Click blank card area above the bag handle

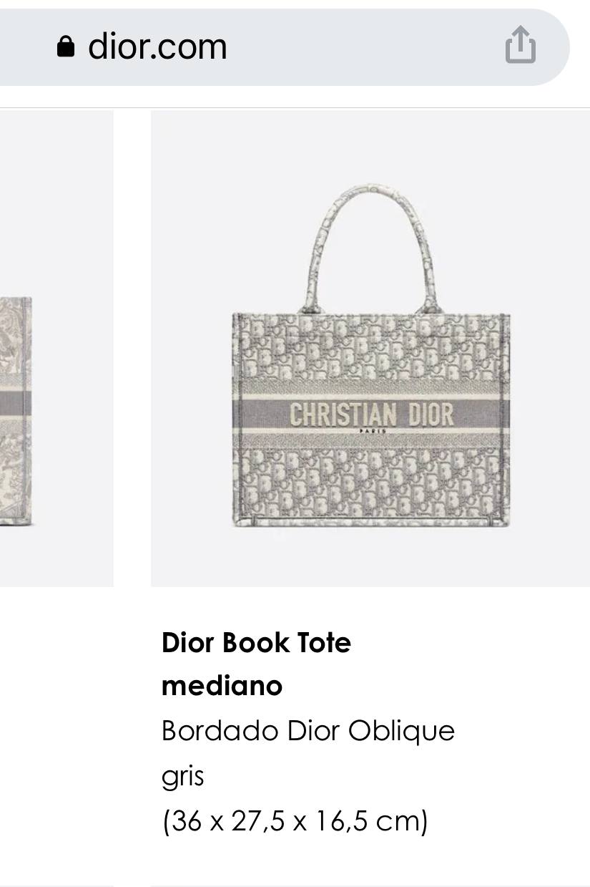pos(370,145)
